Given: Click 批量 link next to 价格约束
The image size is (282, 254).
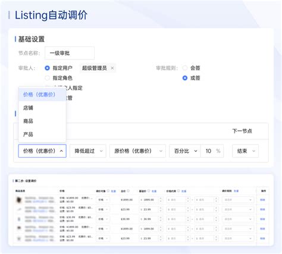Looking at the screenshot, I should 184,191.
